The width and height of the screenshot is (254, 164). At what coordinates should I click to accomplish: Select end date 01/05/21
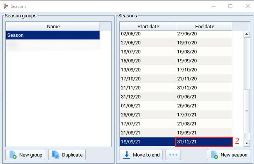(204, 97)
